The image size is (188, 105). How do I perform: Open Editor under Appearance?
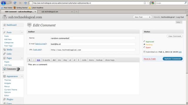pyautogui.click(x=7, y=95)
